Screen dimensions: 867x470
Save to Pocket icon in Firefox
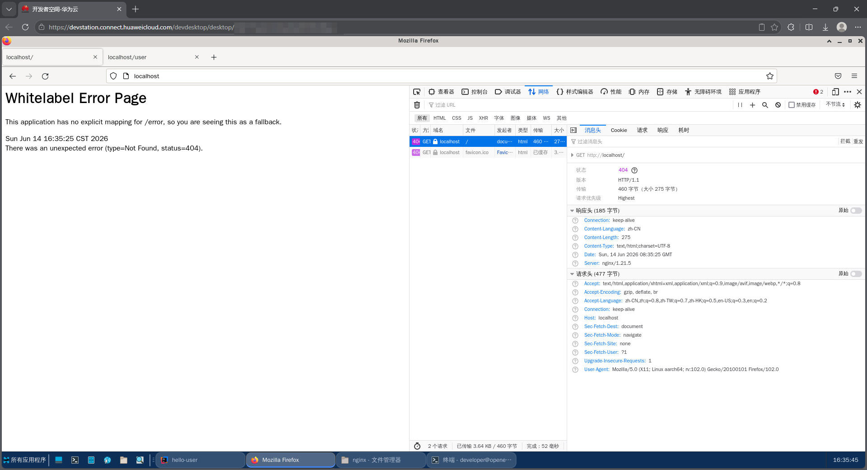click(838, 76)
